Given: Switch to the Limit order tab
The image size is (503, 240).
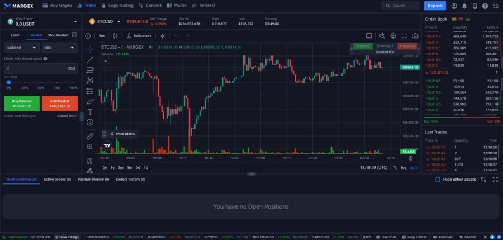Looking at the screenshot, I should click(15, 35).
